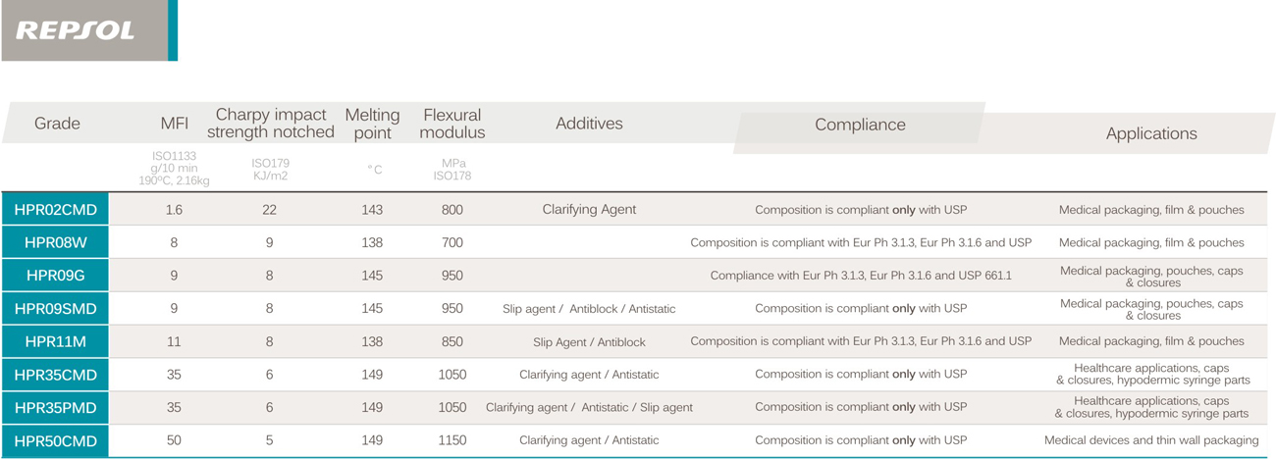Select grade HPR08W row label
The image size is (1276, 459).
tap(55, 242)
